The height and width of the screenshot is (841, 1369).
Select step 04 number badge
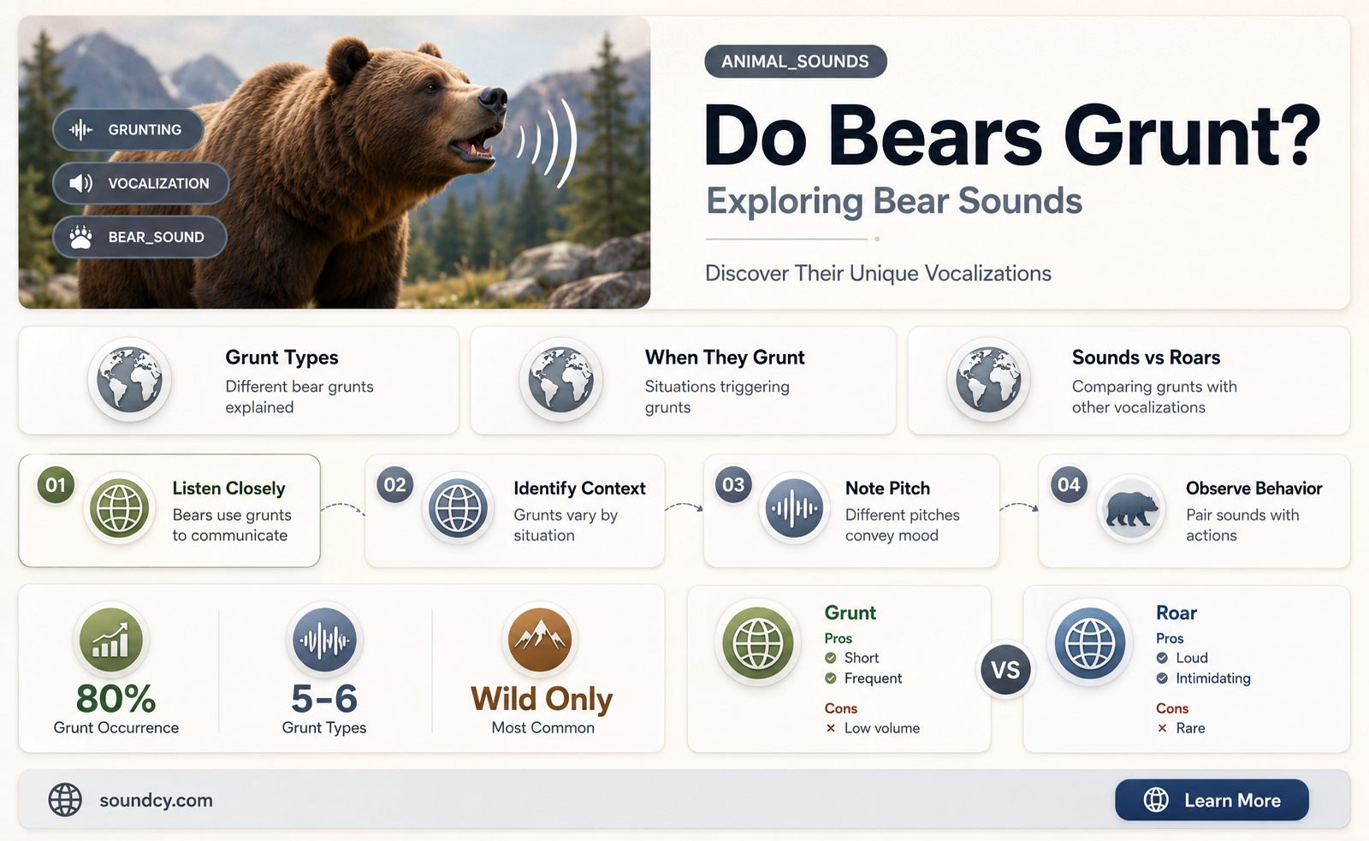1069,485
